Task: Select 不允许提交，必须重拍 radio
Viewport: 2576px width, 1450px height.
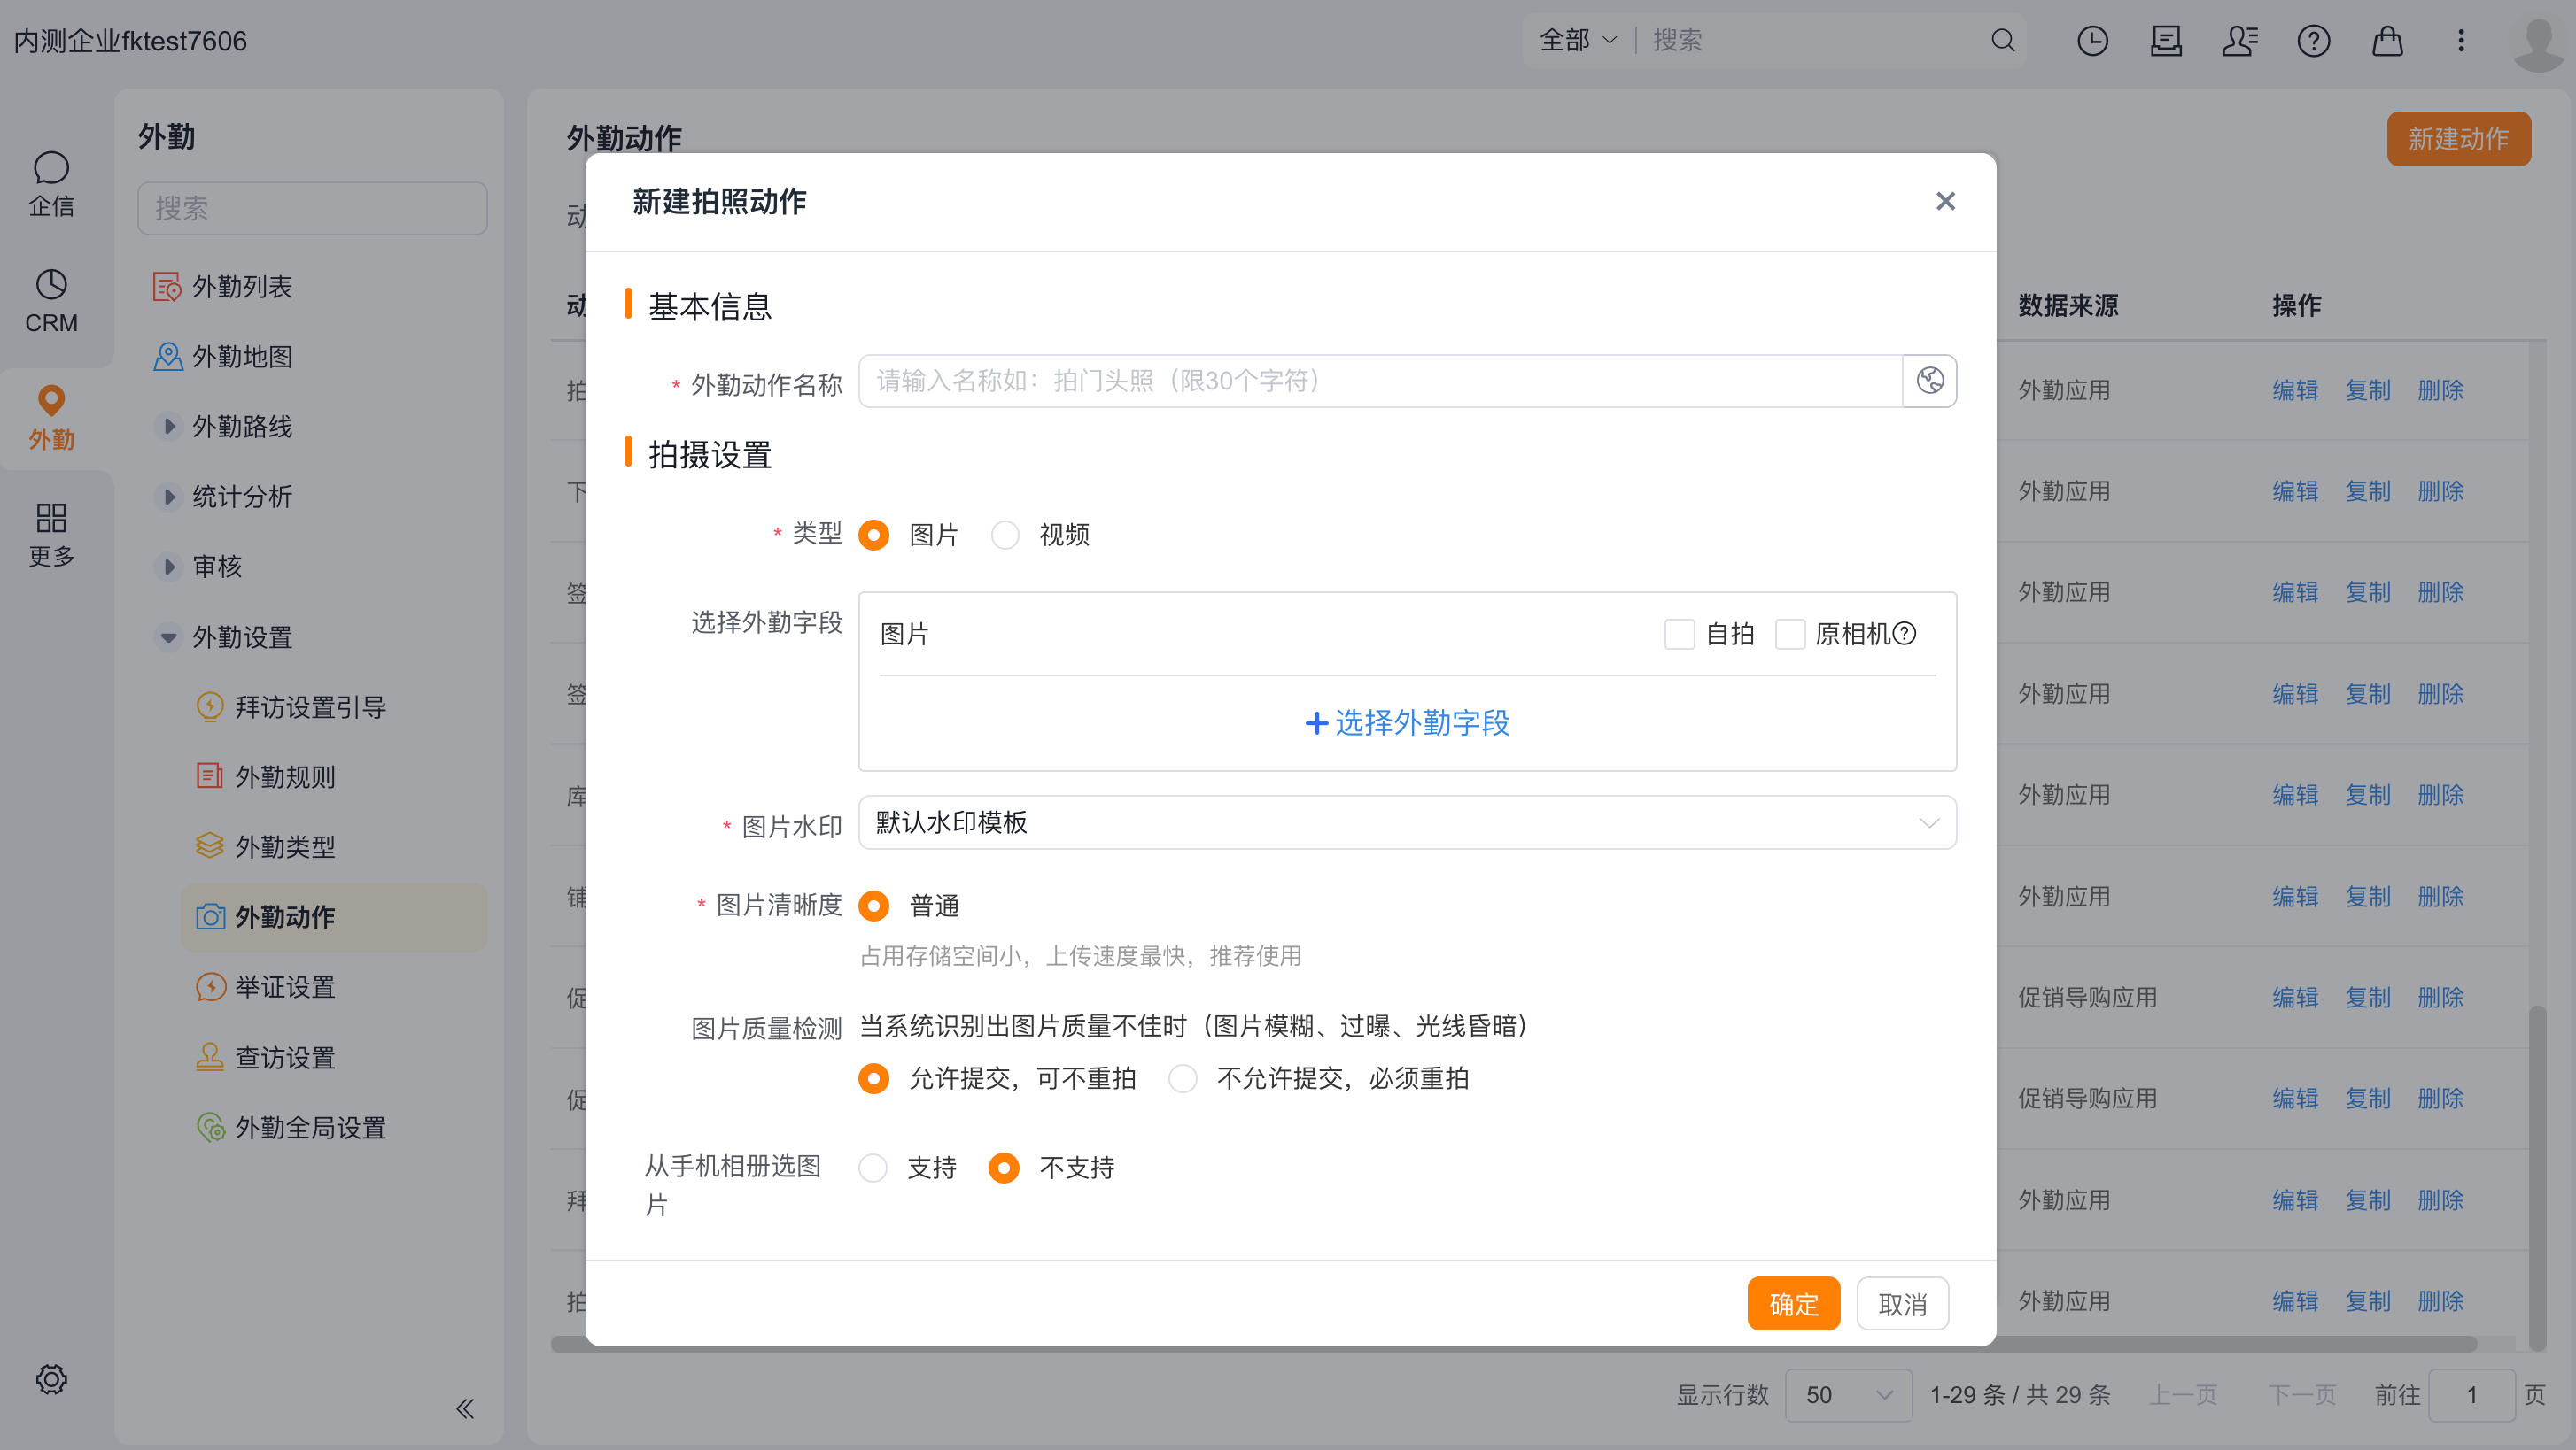Action: (1183, 1079)
